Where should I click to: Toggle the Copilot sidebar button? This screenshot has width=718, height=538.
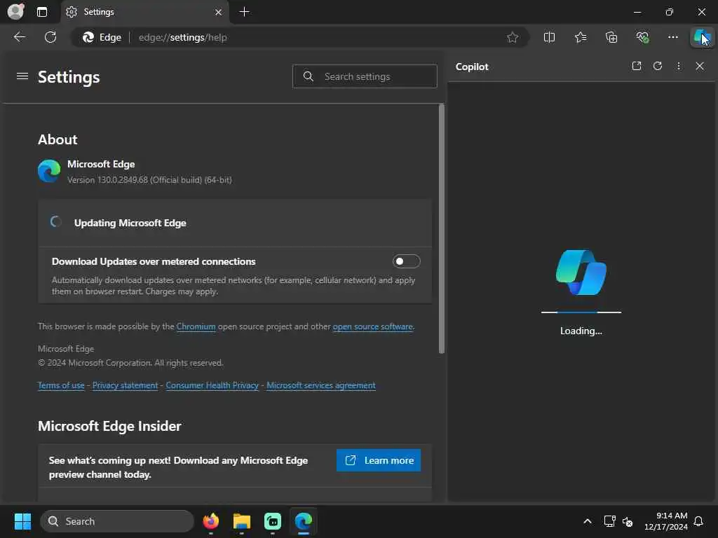tap(702, 37)
